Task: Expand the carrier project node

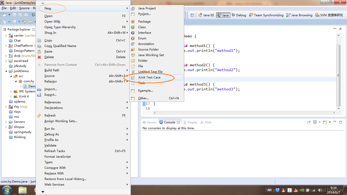Action: pyautogui.click(x=6, y=36)
